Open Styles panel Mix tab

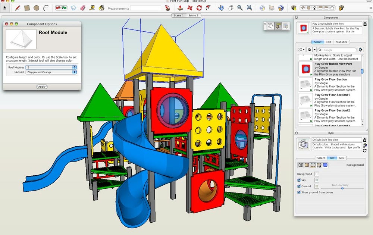point(341,158)
